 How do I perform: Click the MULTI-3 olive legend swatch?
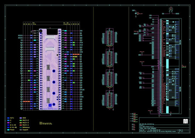[21, 123]
